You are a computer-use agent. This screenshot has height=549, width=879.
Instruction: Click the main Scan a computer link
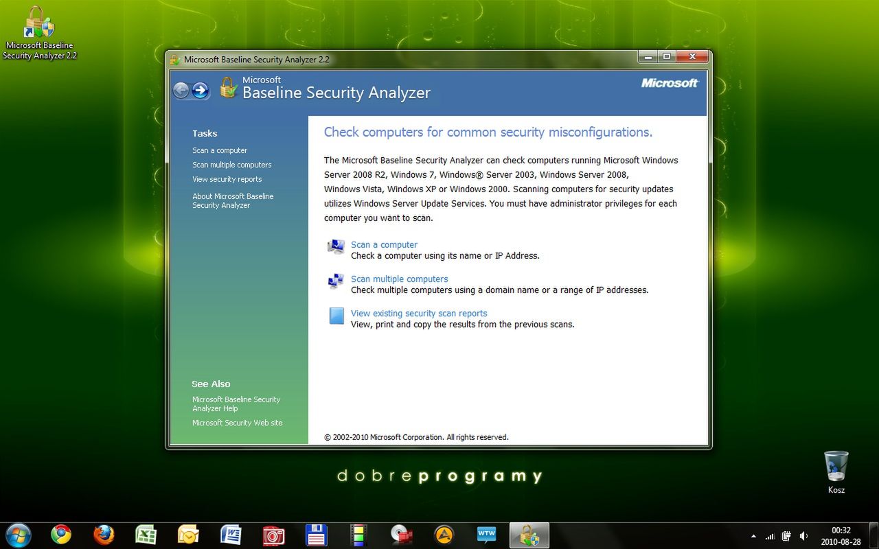click(384, 244)
